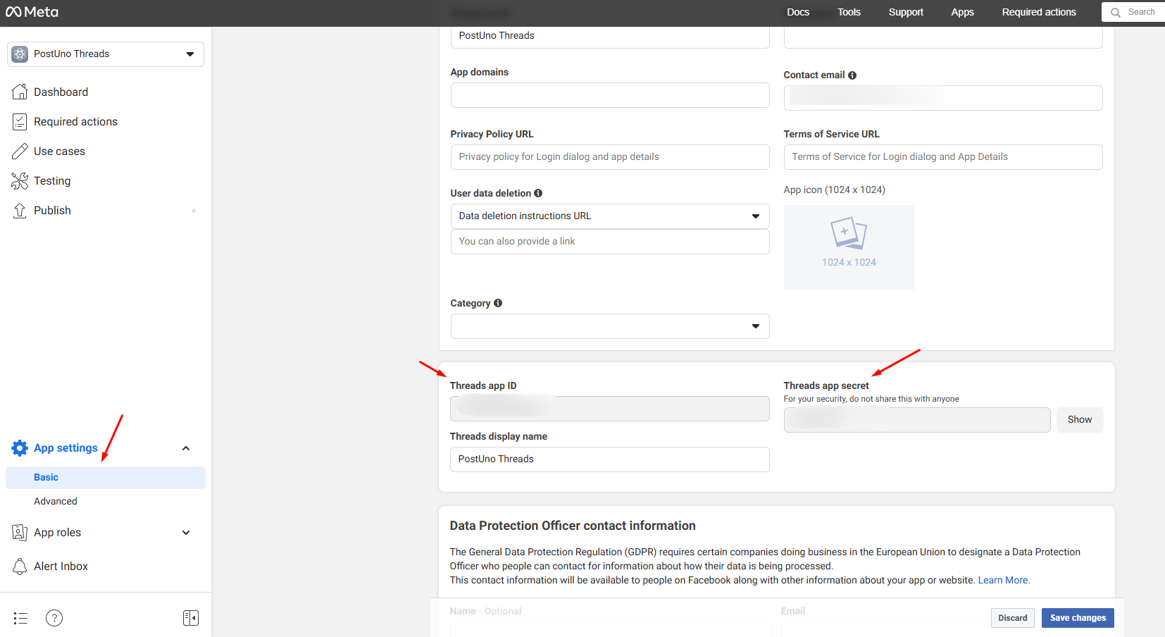Open the PostUno Threads app selector dropdown
1165x637 pixels.
106,54
